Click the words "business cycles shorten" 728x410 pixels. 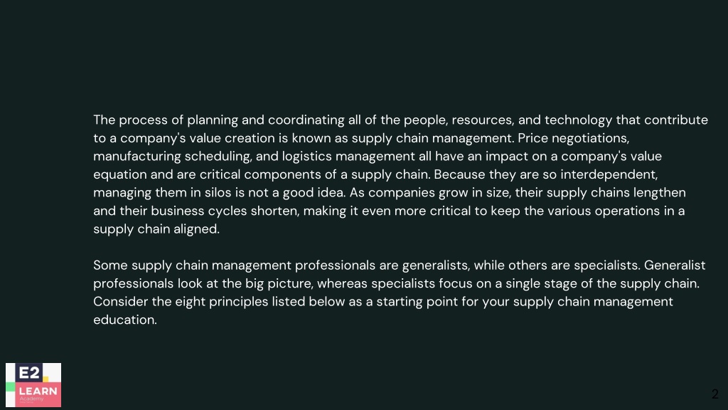(225, 211)
